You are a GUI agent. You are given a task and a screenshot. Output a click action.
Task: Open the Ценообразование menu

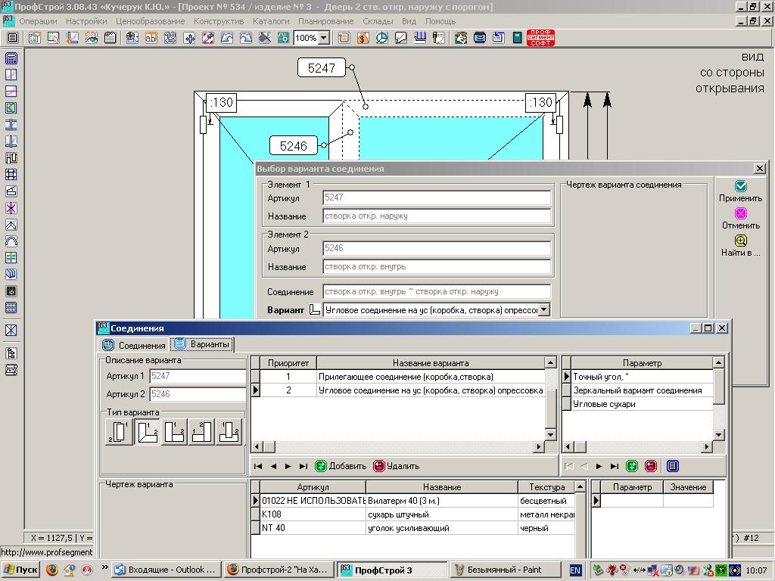(x=151, y=21)
